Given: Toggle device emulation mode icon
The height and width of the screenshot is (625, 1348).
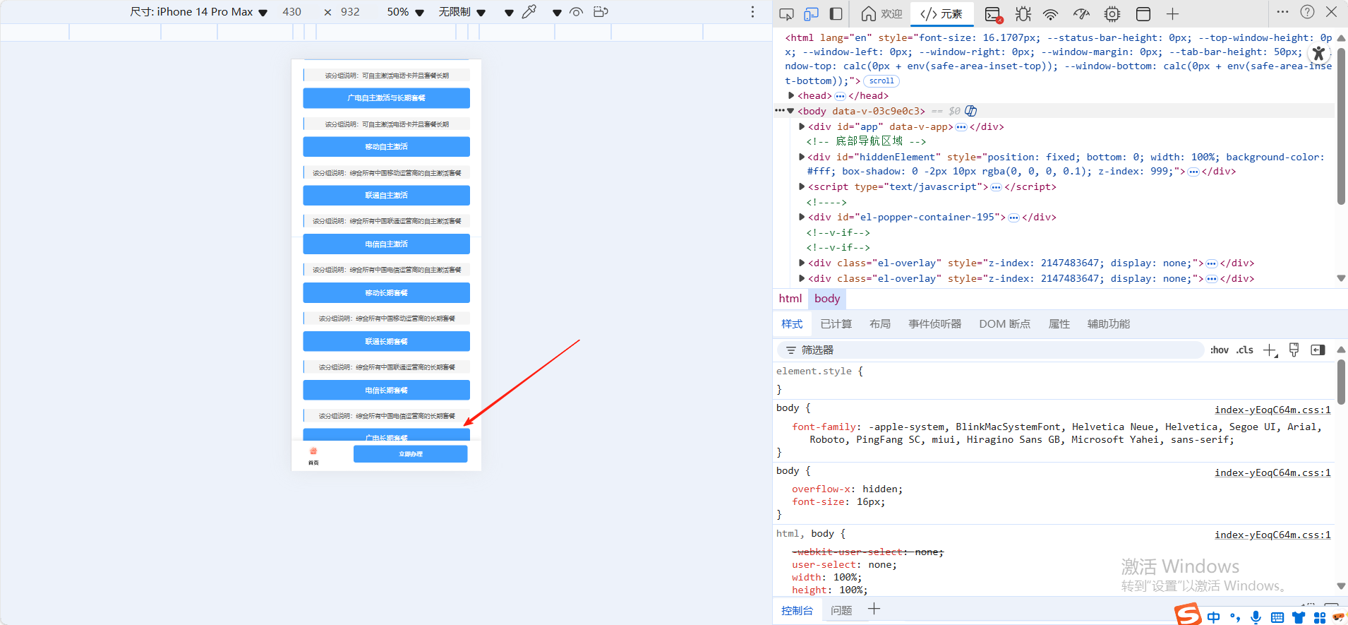Looking at the screenshot, I should click(812, 13).
